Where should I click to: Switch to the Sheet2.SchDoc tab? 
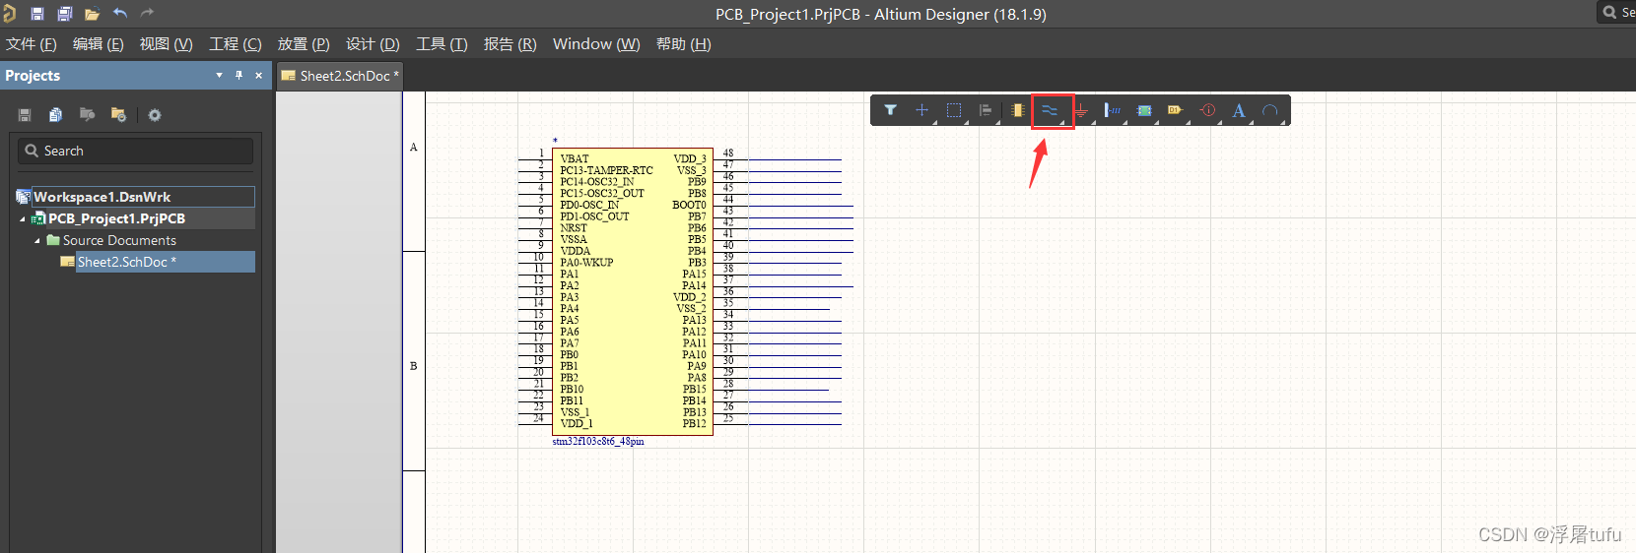pyautogui.click(x=339, y=76)
